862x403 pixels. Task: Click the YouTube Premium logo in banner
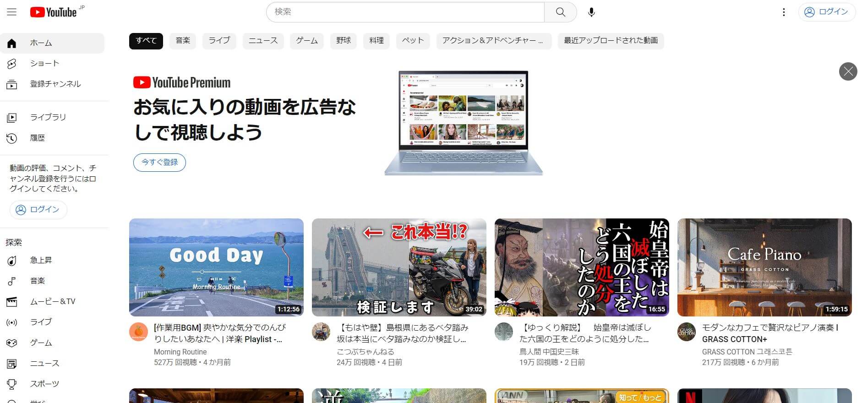tap(182, 82)
